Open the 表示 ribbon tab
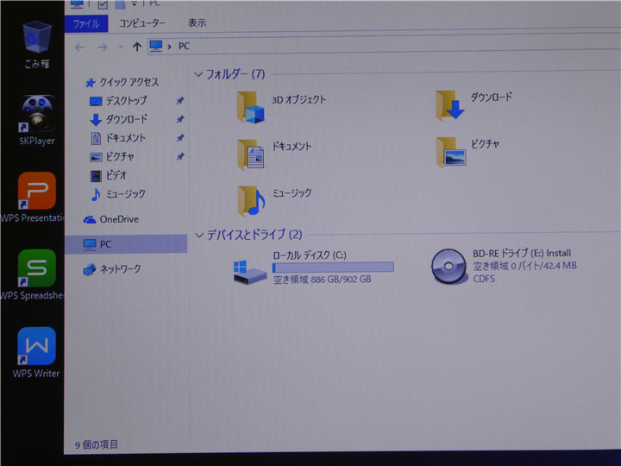 [197, 23]
